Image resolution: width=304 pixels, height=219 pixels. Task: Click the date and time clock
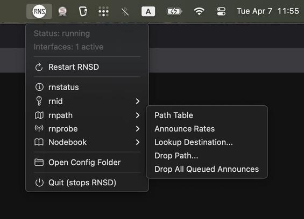tap(268, 11)
